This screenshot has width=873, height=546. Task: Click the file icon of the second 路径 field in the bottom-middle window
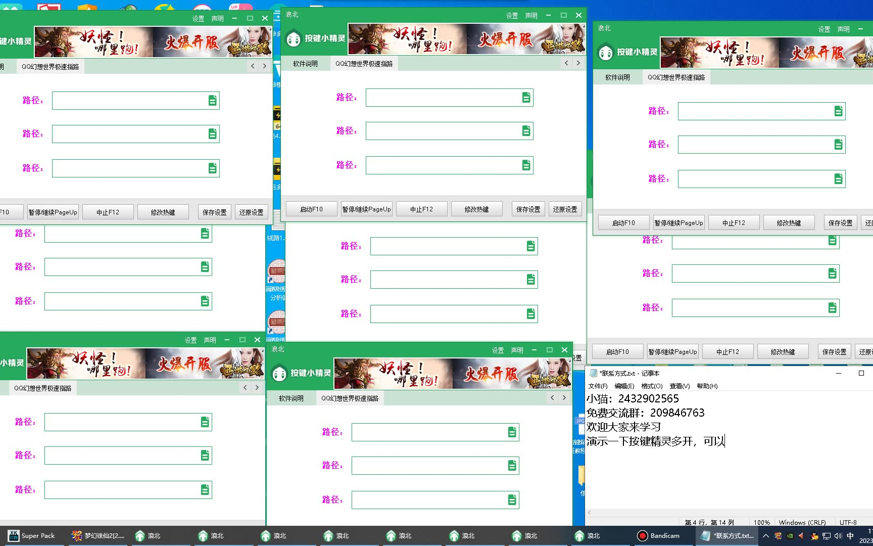point(512,466)
